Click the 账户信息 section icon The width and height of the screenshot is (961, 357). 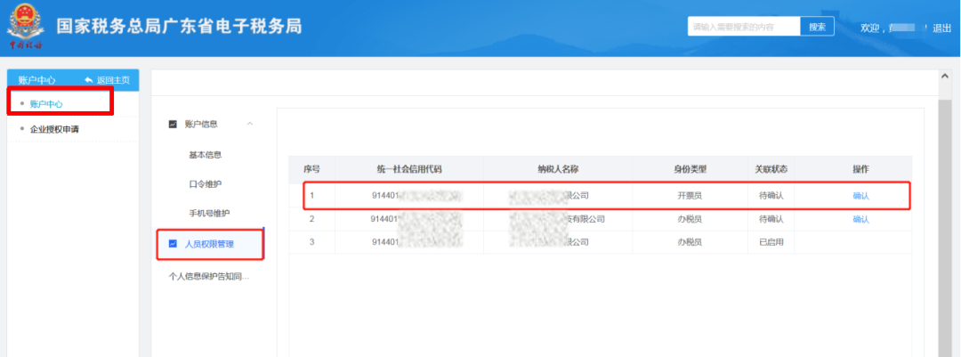coord(173,124)
